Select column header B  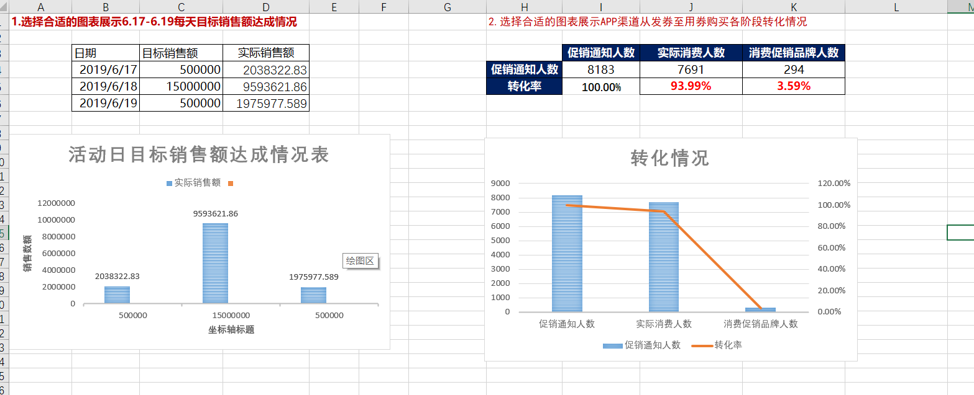106,6
